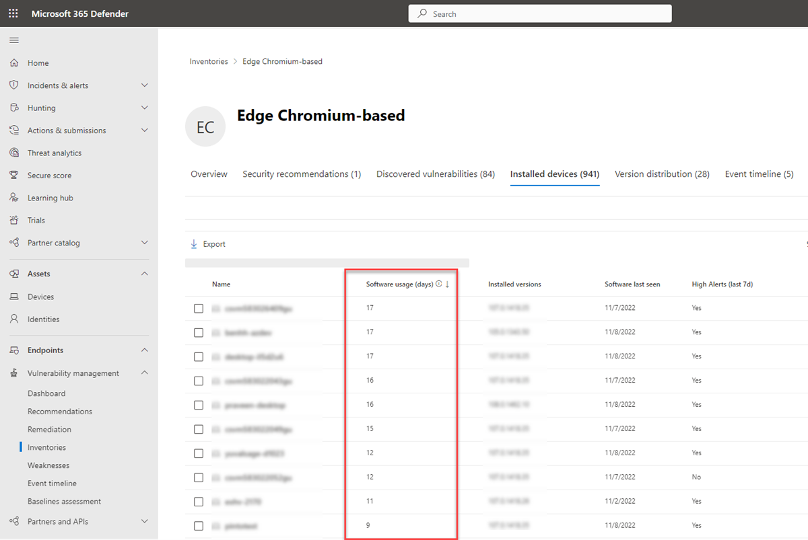The image size is (808, 540).
Task: Open Remediation in sidebar
Action: (x=49, y=429)
